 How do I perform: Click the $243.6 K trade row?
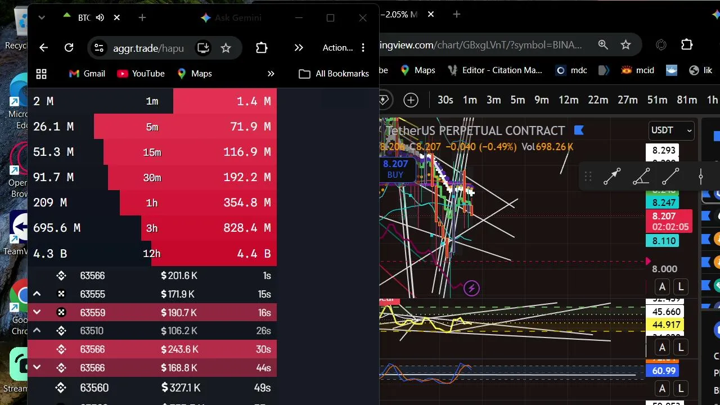[x=152, y=349]
